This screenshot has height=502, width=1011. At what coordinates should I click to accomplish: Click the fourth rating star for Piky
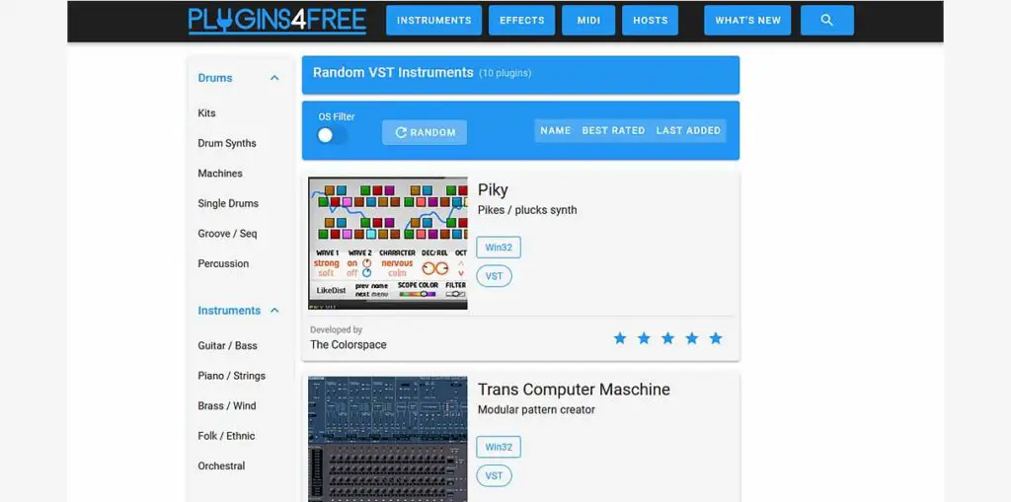(x=691, y=338)
